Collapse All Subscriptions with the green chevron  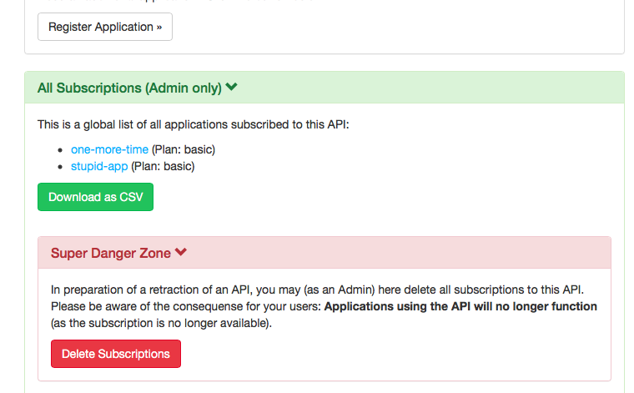(231, 87)
